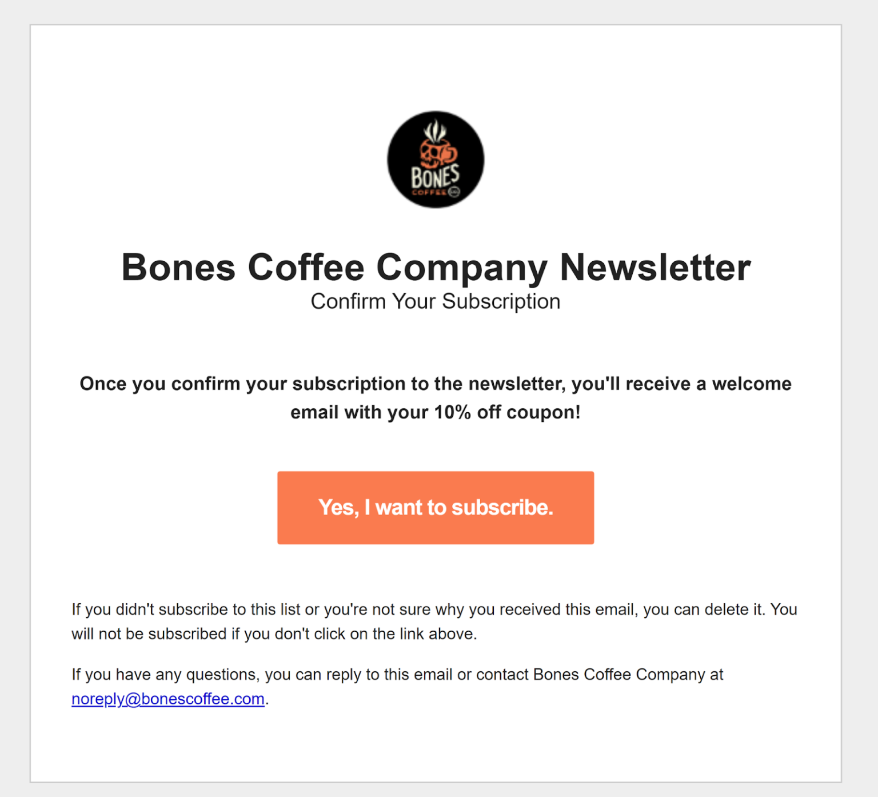Image resolution: width=878 pixels, height=797 pixels.
Task: Click the gray background outside email card
Action: (14, 400)
